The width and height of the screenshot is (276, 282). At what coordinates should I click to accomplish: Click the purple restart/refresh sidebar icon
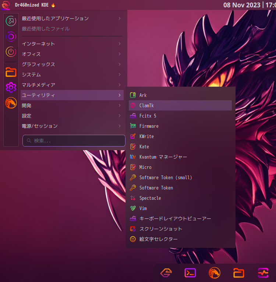(11, 36)
